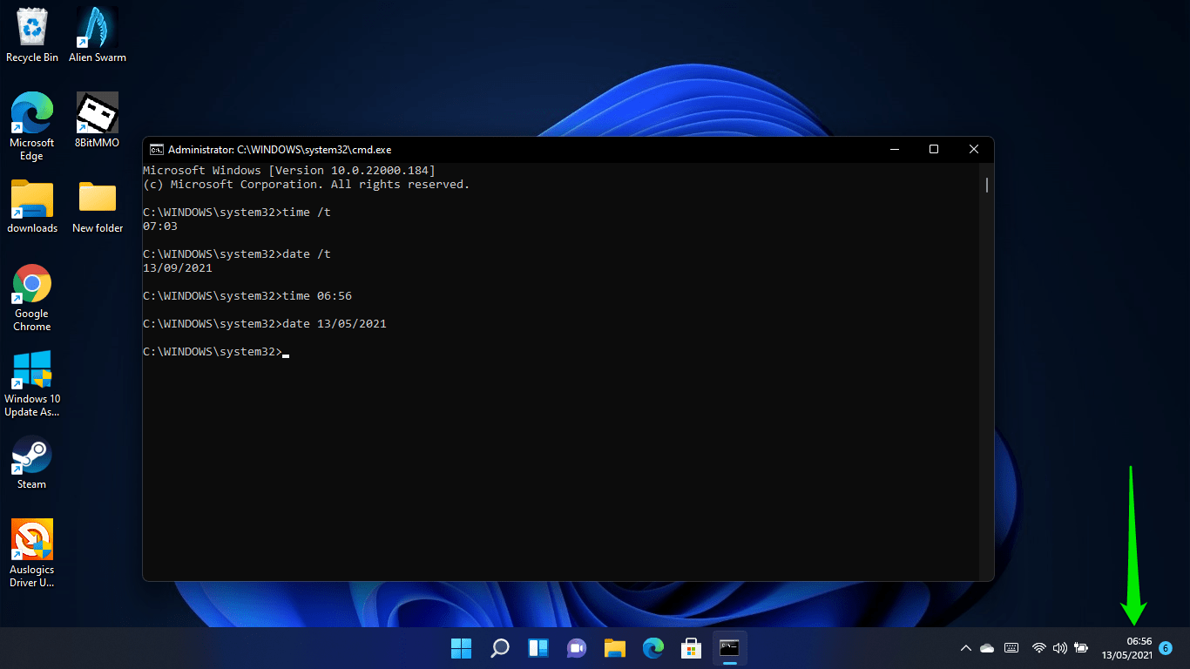This screenshot has height=669, width=1190.
Task: Open the Start menu
Action: [461, 648]
